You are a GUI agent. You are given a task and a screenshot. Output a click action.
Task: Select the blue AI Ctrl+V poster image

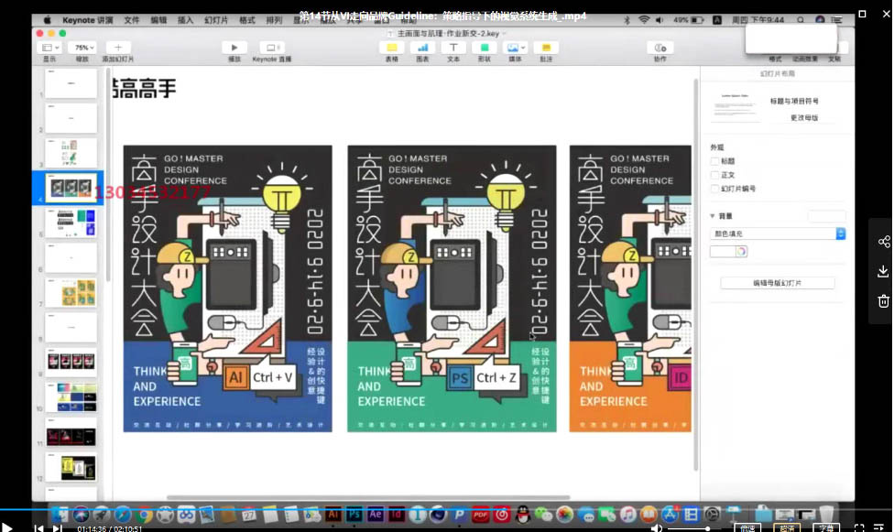(227, 288)
